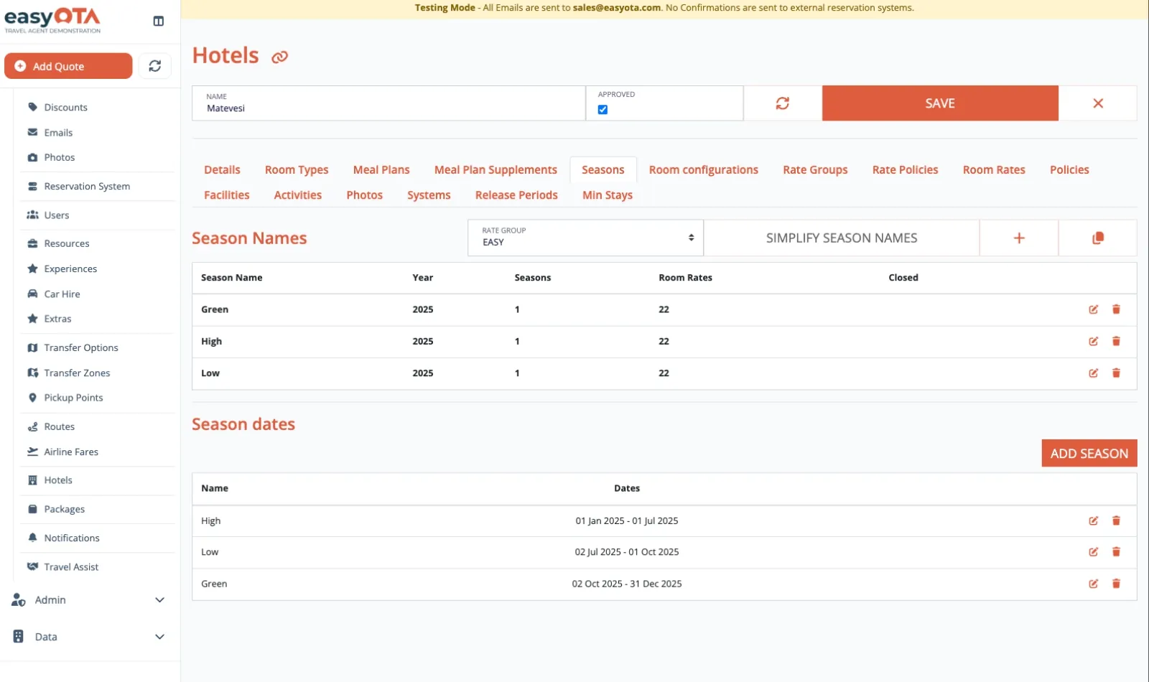Click the hotel Name input field

pyautogui.click(x=389, y=103)
